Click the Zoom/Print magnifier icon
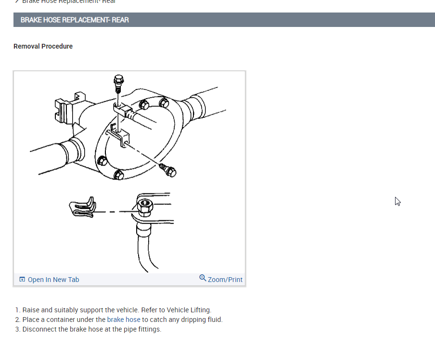The width and height of the screenshot is (435, 346). [203, 278]
